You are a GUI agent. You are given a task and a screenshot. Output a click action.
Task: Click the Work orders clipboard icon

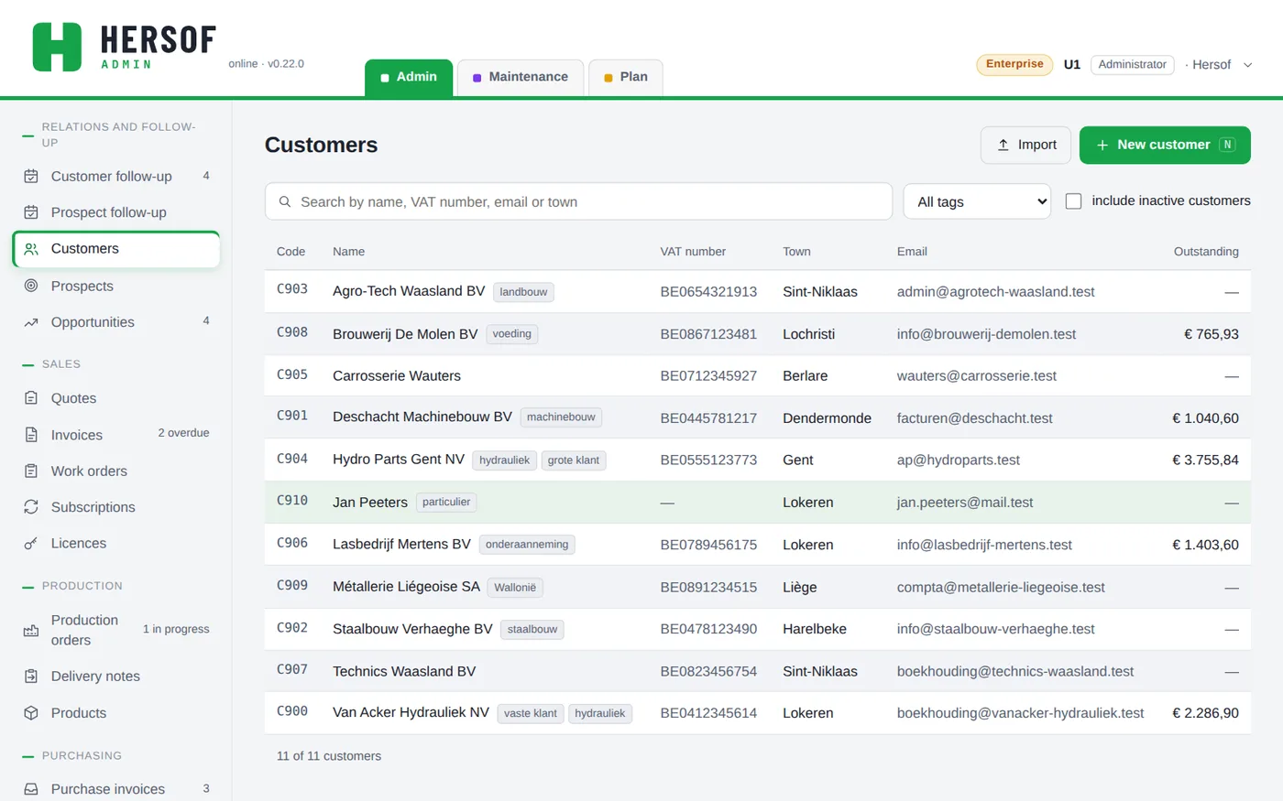(x=31, y=471)
